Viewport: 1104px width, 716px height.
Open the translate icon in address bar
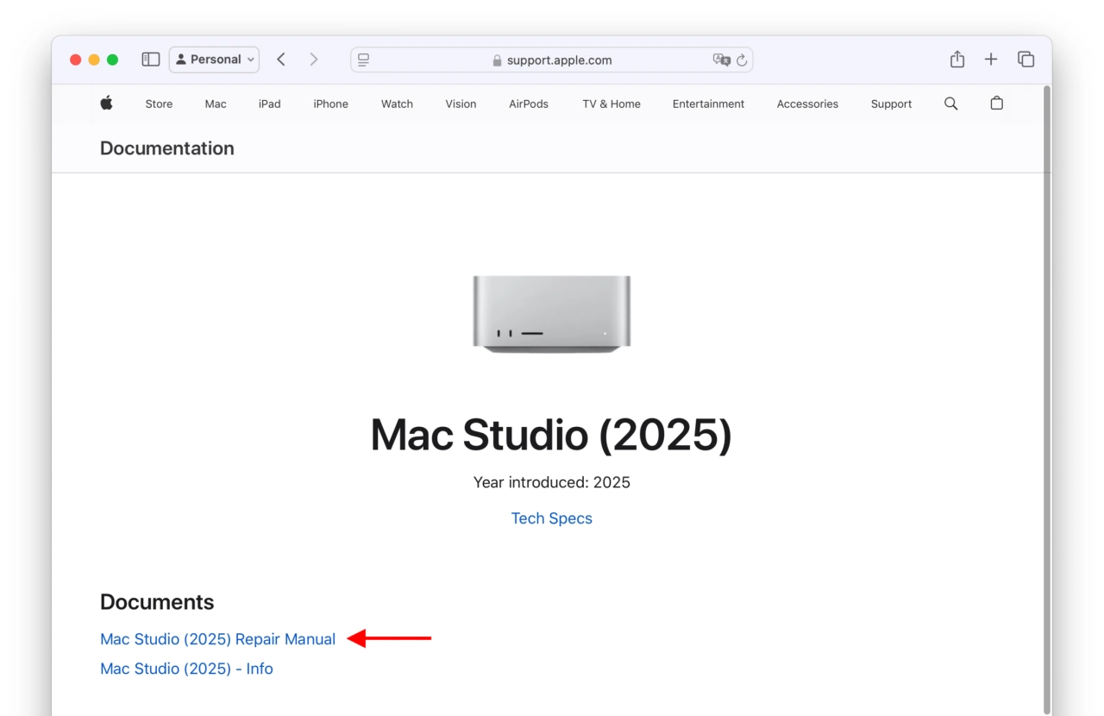point(721,60)
